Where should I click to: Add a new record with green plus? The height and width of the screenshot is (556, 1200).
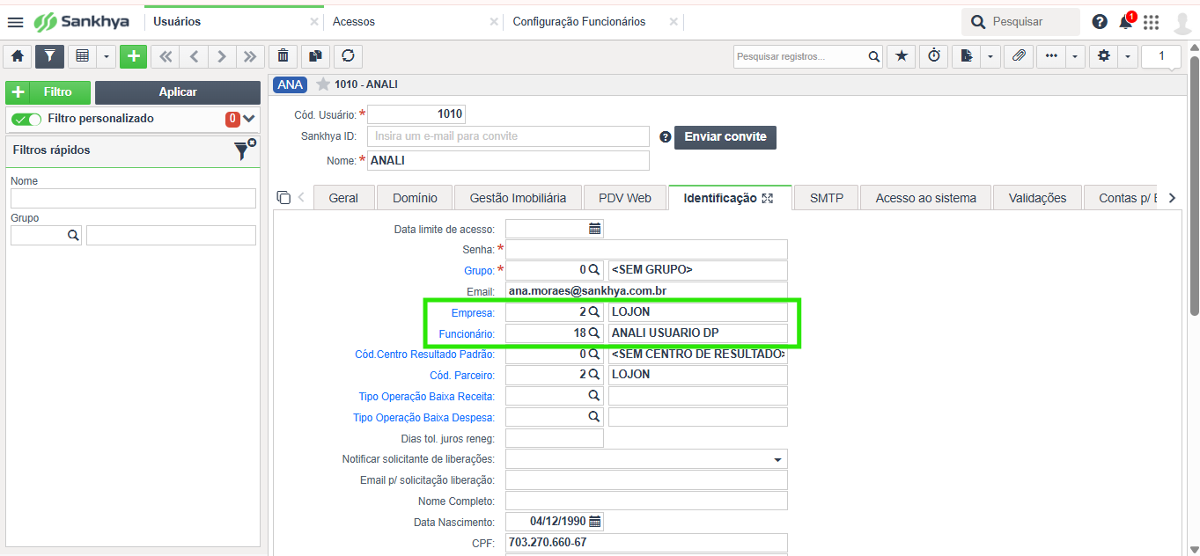point(133,56)
